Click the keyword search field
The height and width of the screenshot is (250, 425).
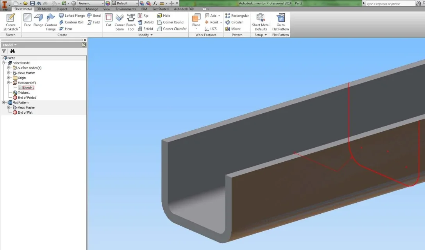(390, 4)
